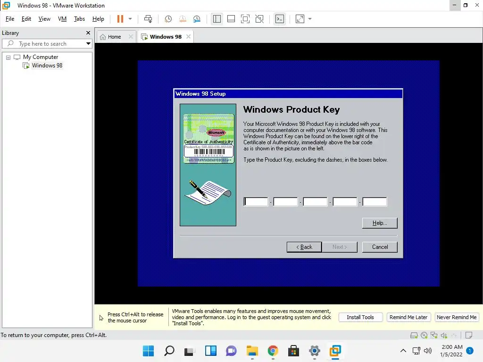Send Ctrl+Alt+Del to the virtual machine
The height and width of the screenshot is (362, 483).
click(148, 19)
